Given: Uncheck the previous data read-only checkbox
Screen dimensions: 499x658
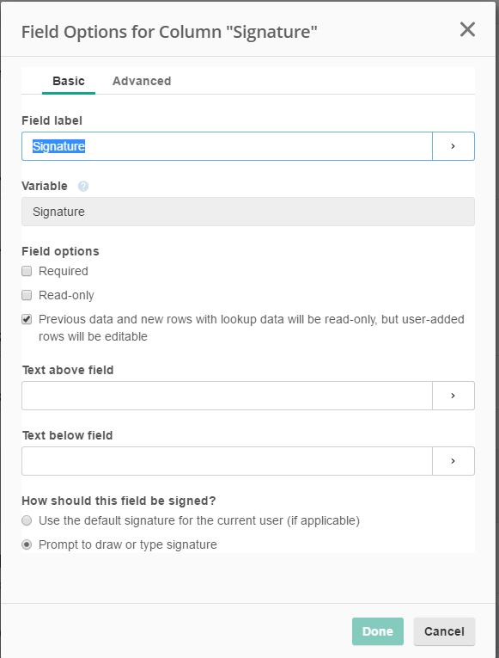Looking at the screenshot, I should 27,319.
